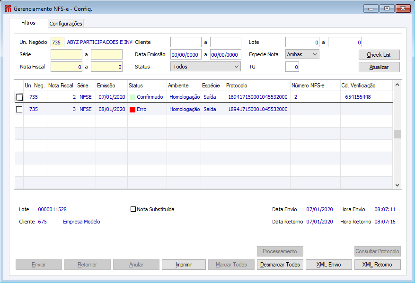Click Hora Envio value 08:07:11

(x=385, y=209)
